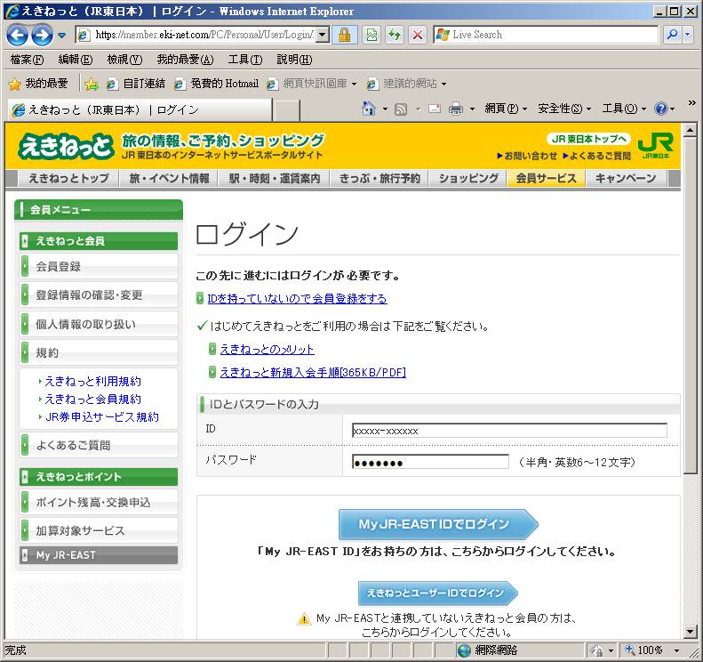The height and width of the screenshot is (662, 703).
Task: Open the 我的最愛(A) menu
Action: (x=185, y=60)
